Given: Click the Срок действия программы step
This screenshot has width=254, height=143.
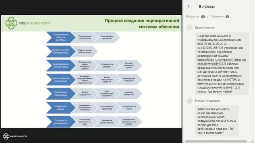Looking at the screenshot, I should (107, 37).
